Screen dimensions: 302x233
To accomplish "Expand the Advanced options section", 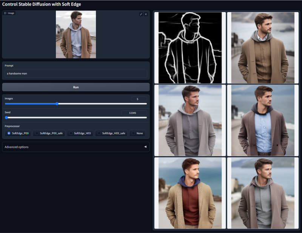I will pos(17,147).
